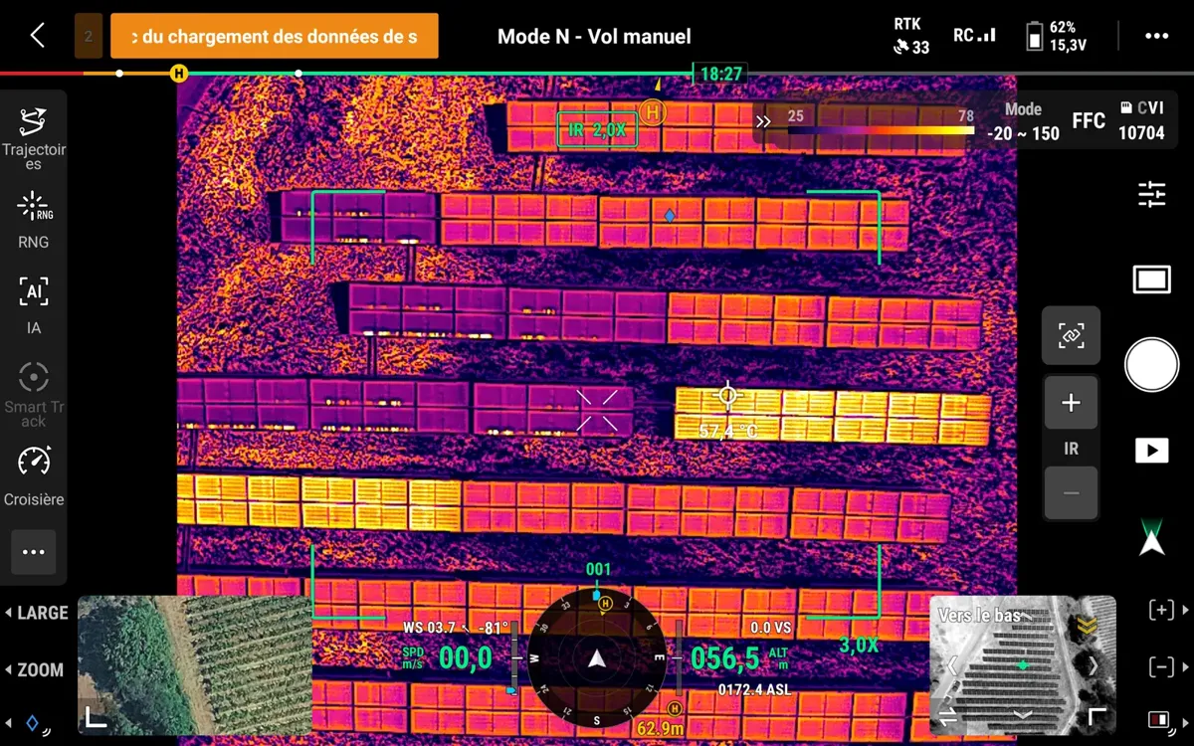
Task: Tap the shutter capture button
Action: click(x=1151, y=364)
